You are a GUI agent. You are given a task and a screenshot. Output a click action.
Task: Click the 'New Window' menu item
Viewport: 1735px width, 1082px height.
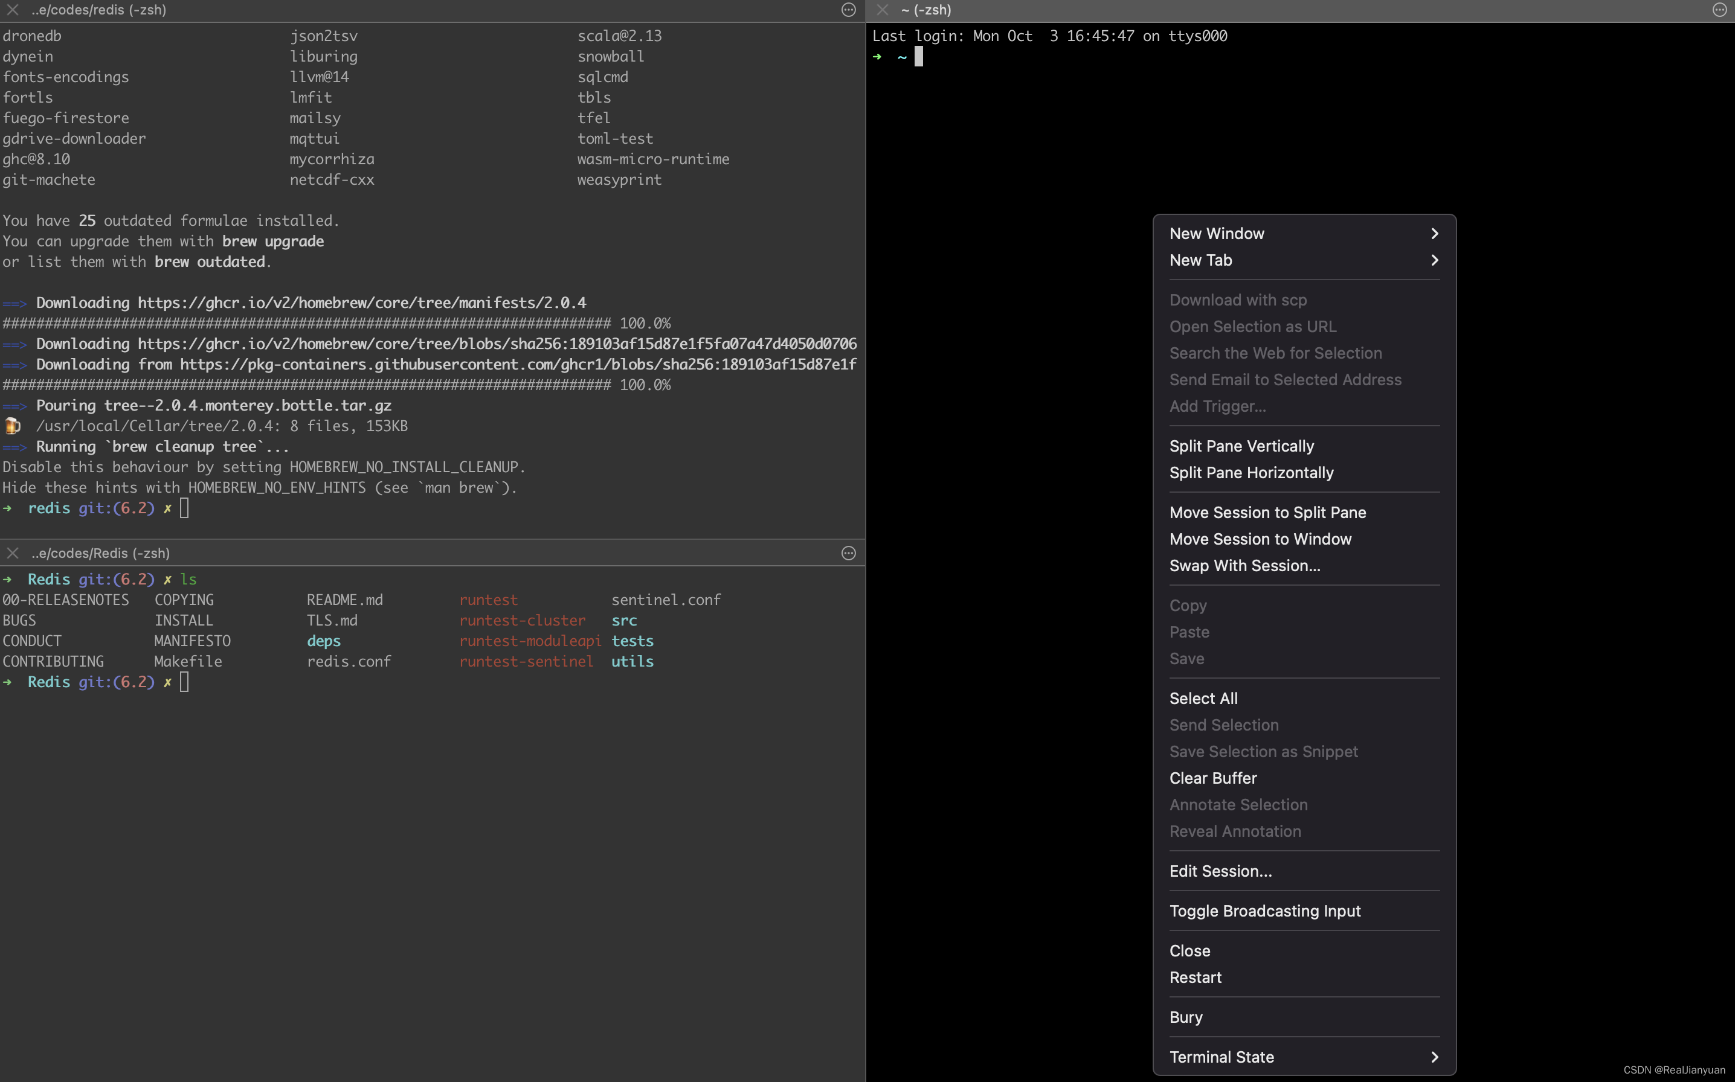tap(1302, 233)
